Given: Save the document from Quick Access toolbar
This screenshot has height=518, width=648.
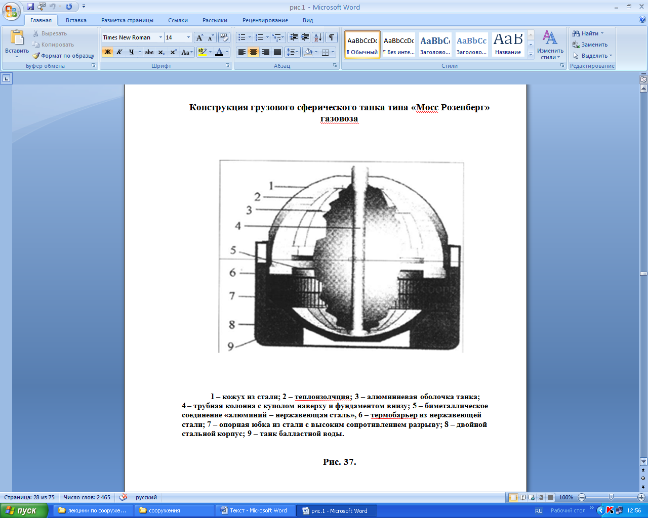Looking at the screenshot, I should click(x=30, y=7).
